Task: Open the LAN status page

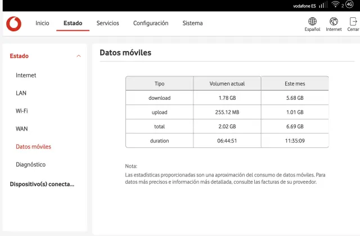Action: pyautogui.click(x=21, y=93)
